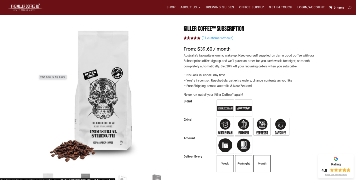Image resolution: width=356 pixels, height=180 pixels.
Task: Set delivery to every Month
Action: (x=262, y=164)
